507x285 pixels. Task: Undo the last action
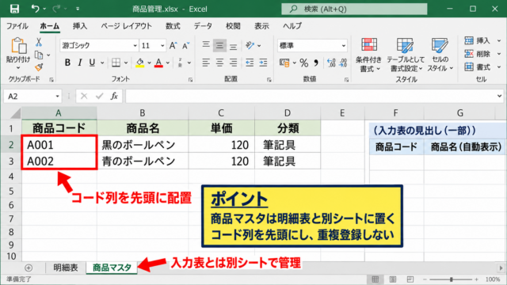point(35,9)
